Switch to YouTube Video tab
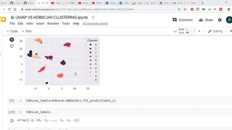232x130 pixels. click(56, 3)
